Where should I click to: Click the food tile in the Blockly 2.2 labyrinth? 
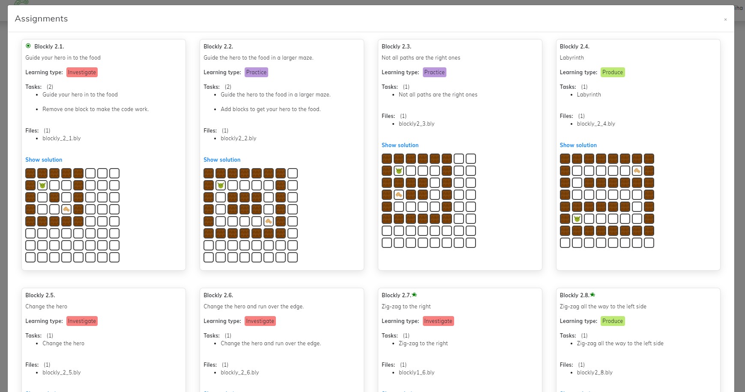(x=268, y=221)
